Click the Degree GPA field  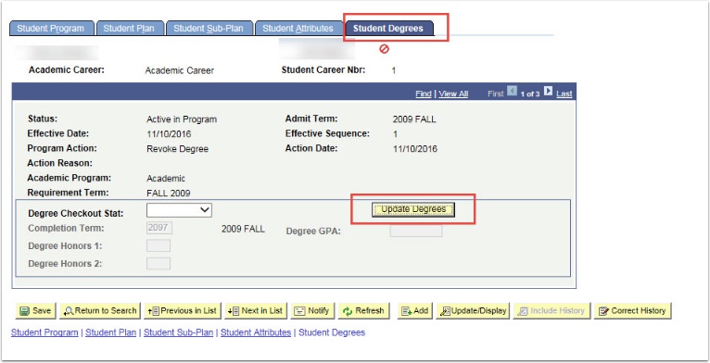(416, 231)
